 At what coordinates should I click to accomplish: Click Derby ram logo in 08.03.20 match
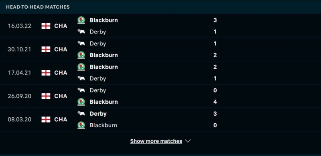(x=81, y=113)
